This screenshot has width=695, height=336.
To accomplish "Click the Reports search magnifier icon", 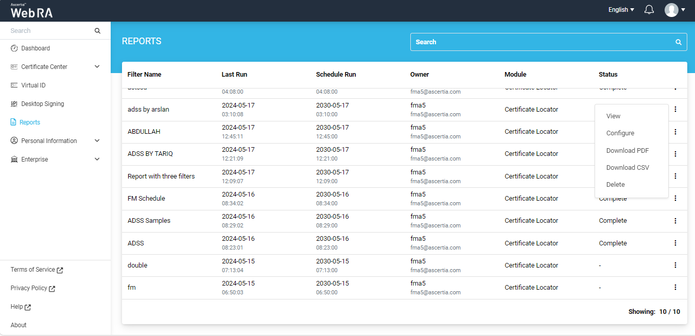I will pyautogui.click(x=679, y=42).
